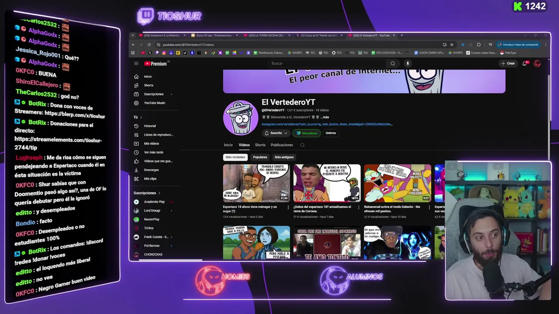The height and width of the screenshot is (314, 559).
Task: Open Historial in the sidebar
Action: click(x=149, y=126)
